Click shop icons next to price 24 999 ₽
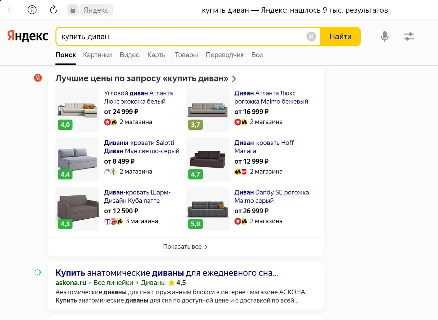Image resolution: width=438 pixels, height=320 pixels. (x=111, y=122)
